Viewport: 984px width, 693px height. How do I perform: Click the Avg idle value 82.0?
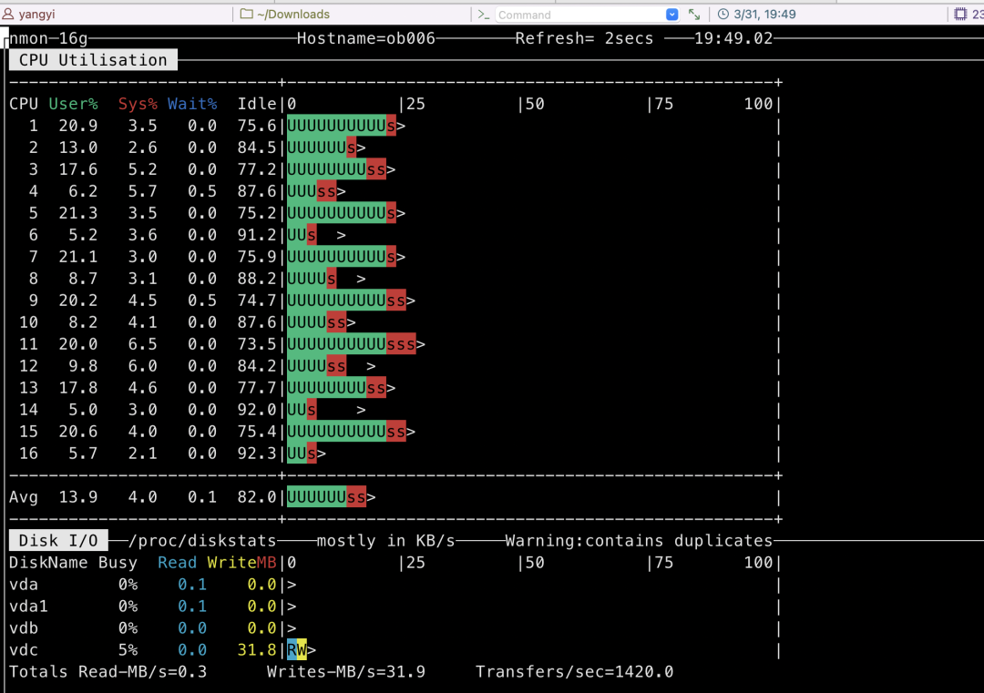pyautogui.click(x=257, y=497)
